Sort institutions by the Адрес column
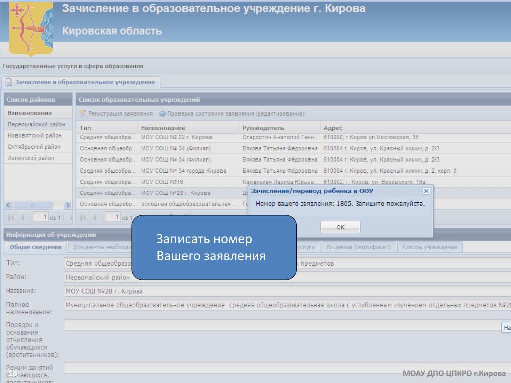Screen dimensions: 511x383 pos(416,128)
